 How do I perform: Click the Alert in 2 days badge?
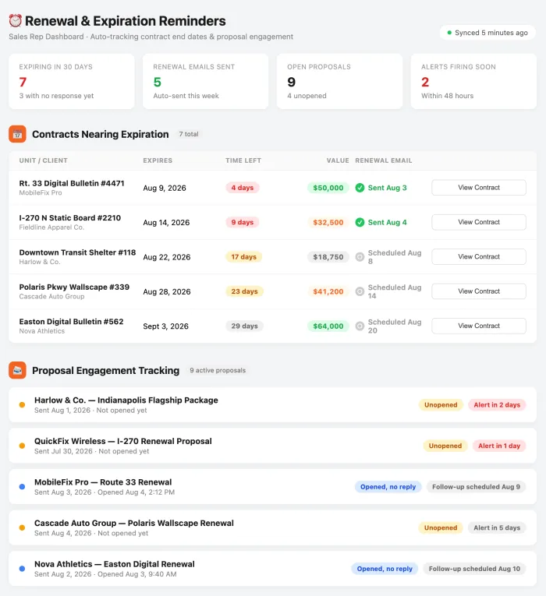497,405
